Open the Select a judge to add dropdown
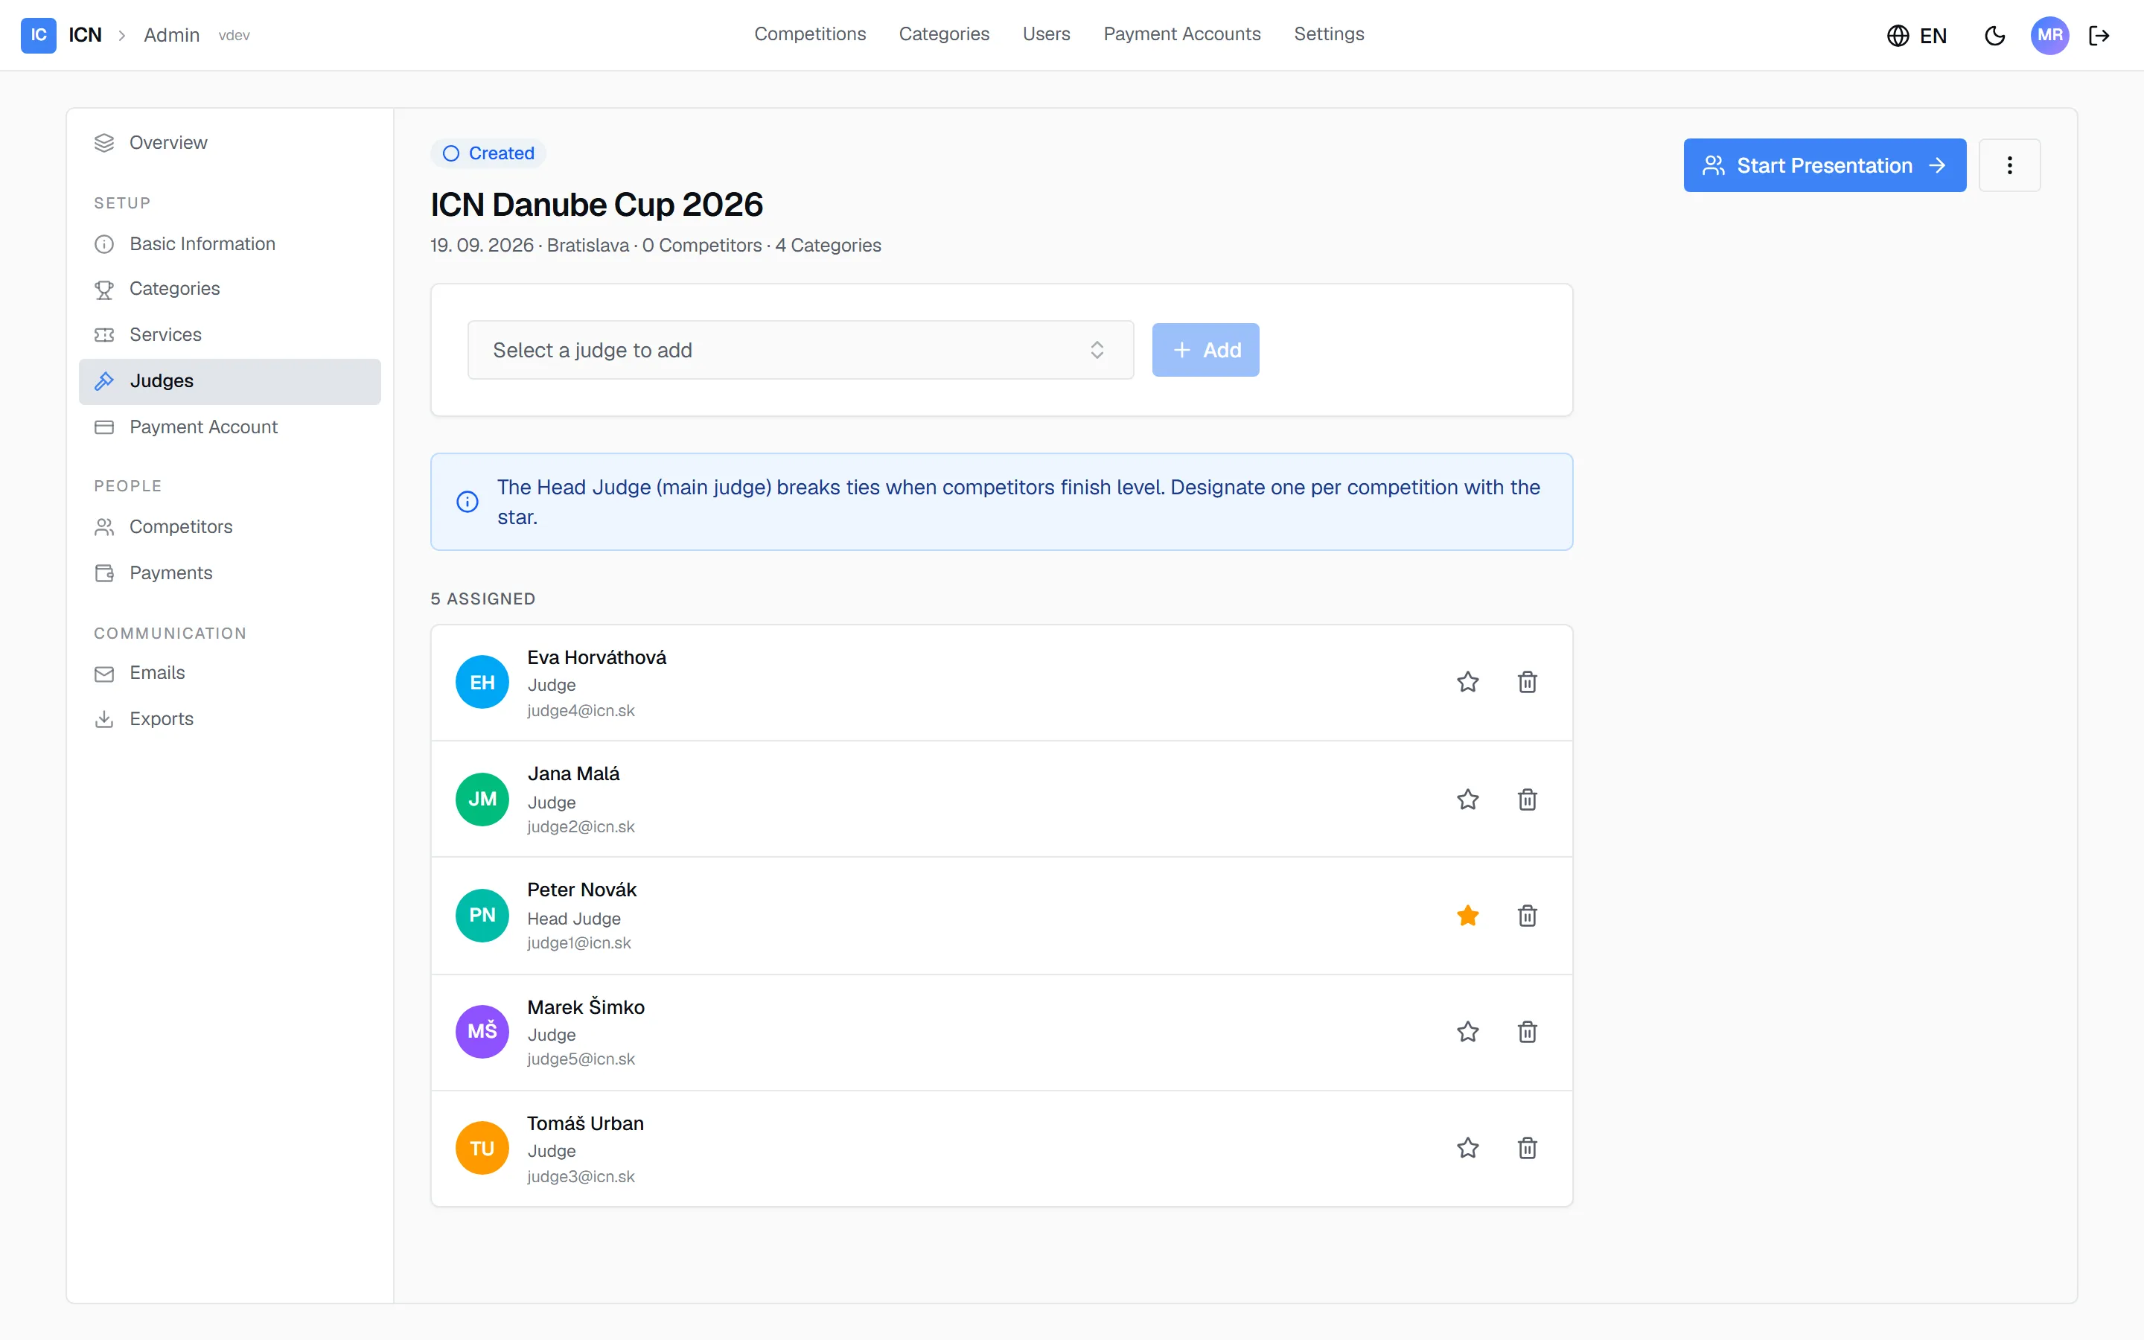The image size is (2144, 1340). [x=800, y=350]
